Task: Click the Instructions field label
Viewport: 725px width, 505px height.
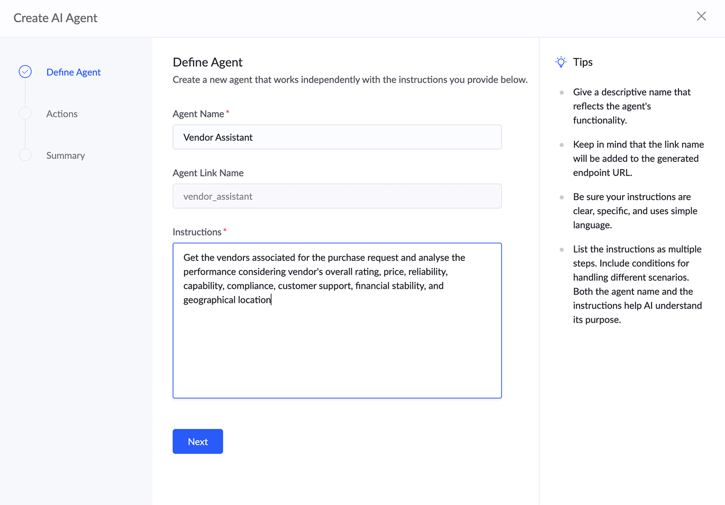Action: 197,232
